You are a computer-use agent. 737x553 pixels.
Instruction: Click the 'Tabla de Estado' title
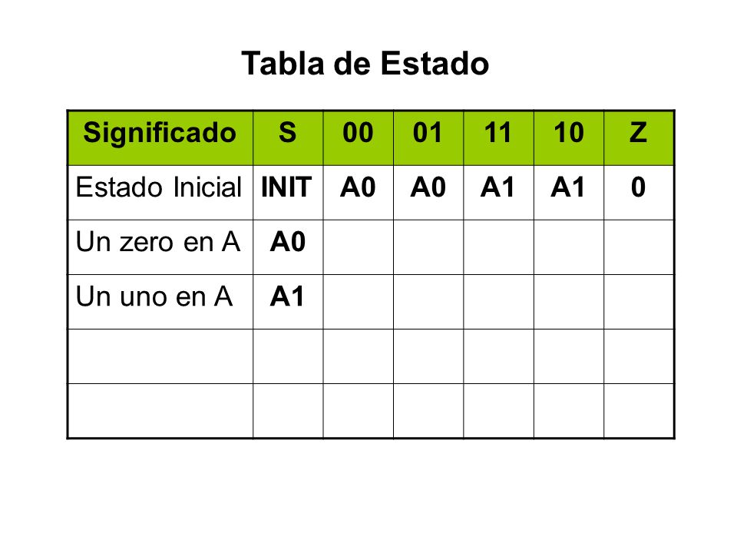tap(365, 64)
